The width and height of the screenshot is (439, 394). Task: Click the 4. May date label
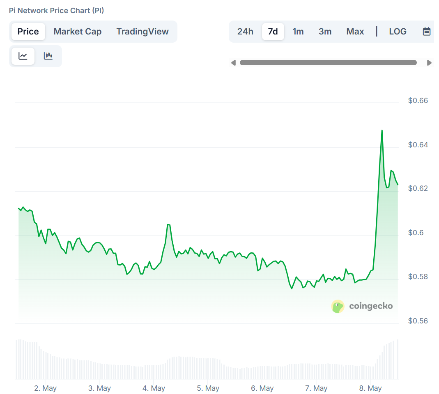[x=154, y=388]
